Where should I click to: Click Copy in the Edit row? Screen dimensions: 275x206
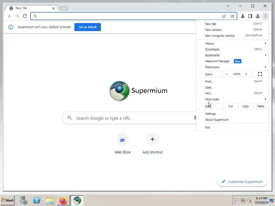coord(245,106)
